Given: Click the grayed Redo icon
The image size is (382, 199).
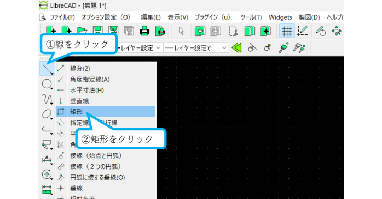Looking at the screenshot, I should pos(216,31).
